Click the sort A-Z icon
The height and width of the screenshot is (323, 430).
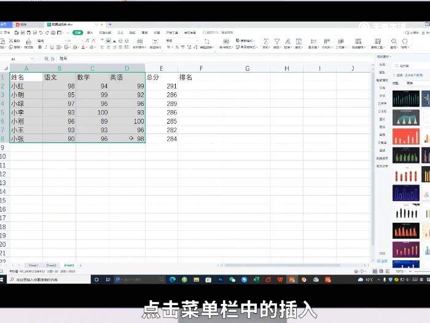pyautogui.click(x=287, y=41)
